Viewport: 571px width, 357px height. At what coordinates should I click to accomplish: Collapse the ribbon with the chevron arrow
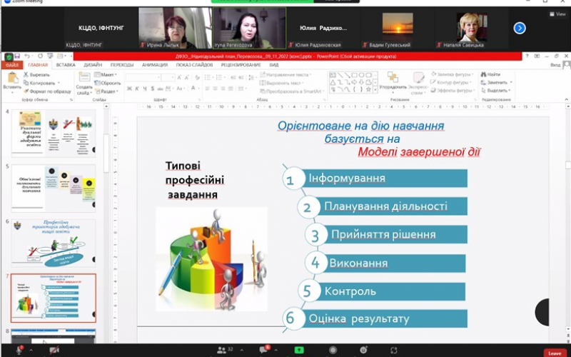566,99
